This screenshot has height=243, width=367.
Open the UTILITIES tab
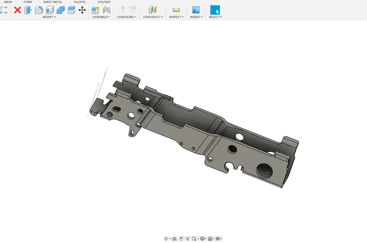click(104, 2)
